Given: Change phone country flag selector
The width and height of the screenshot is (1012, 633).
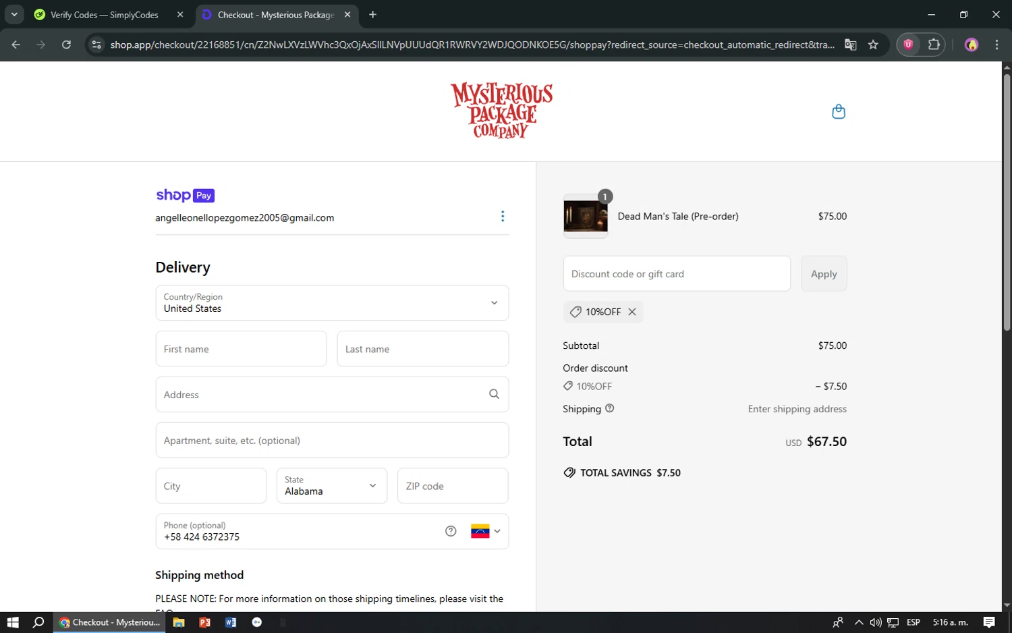Looking at the screenshot, I should (x=486, y=531).
